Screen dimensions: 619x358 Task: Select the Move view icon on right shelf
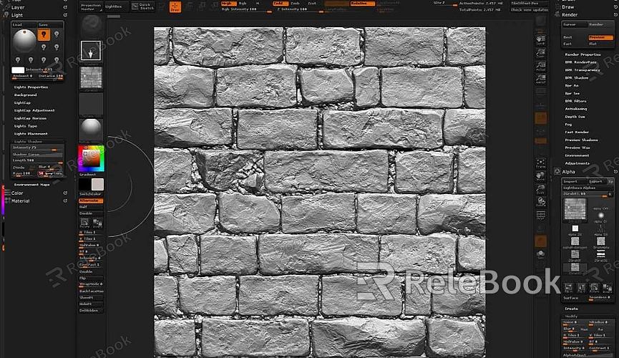point(540,176)
